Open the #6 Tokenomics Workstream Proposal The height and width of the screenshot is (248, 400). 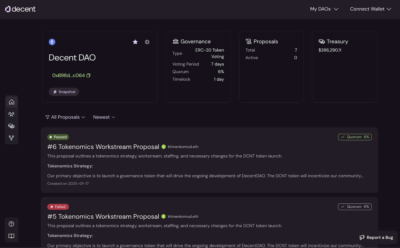point(103,147)
